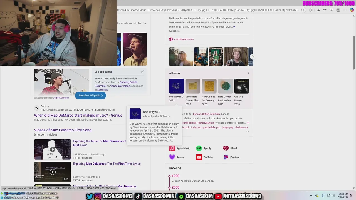Image resolution: width=356 pixels, height=200 pixels.
Task: Open British Columbia link in info panel
Action: [x=211, y=114]
